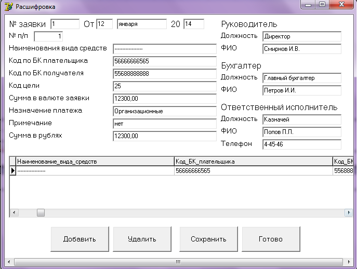Click the Назначение платежа field
This screenshot has width=357, height=269.
coord(165,111)
